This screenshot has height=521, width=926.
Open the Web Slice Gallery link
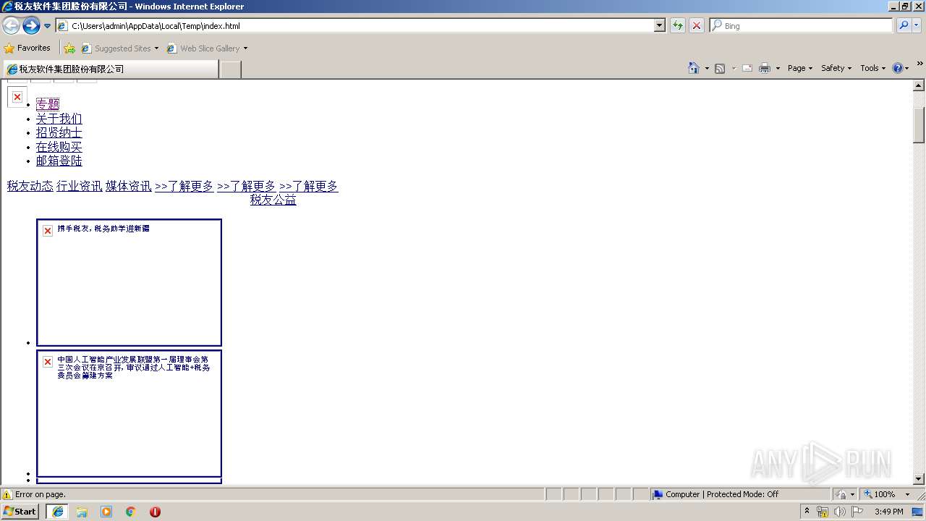pos(207,48)
